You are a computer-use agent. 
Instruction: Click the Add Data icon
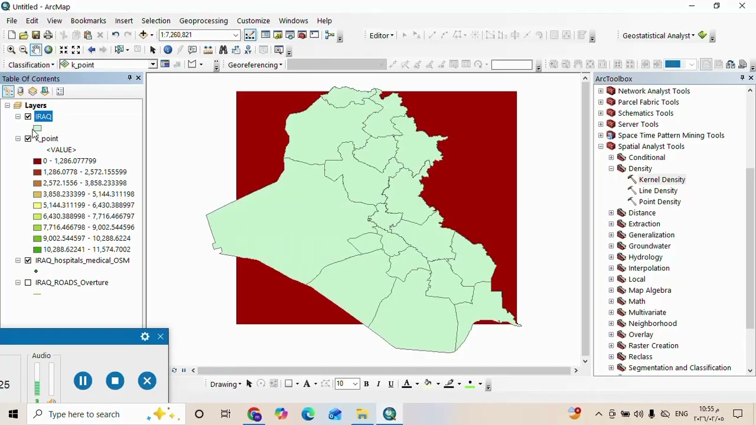tap(144, 35)
